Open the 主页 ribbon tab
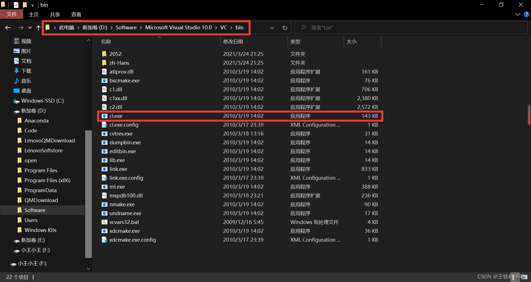This screenshot has width=531, height=282. coord(34,14)
